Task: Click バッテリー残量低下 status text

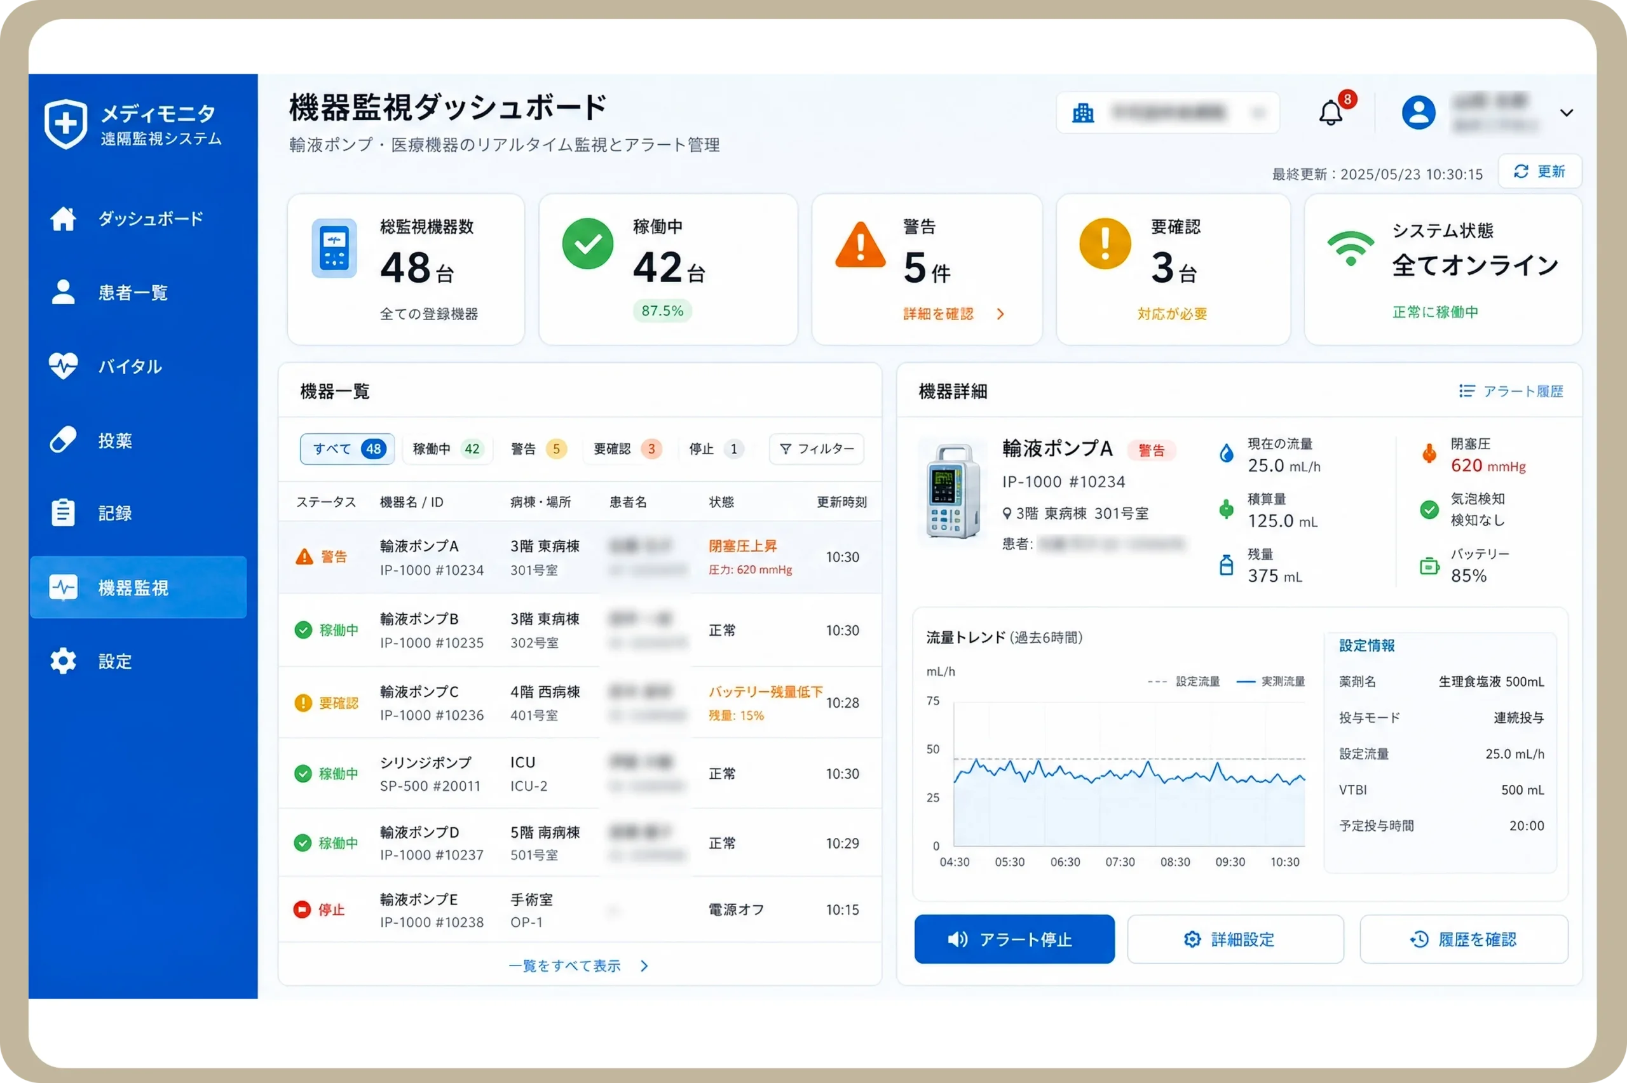Action: coord(765,692)
